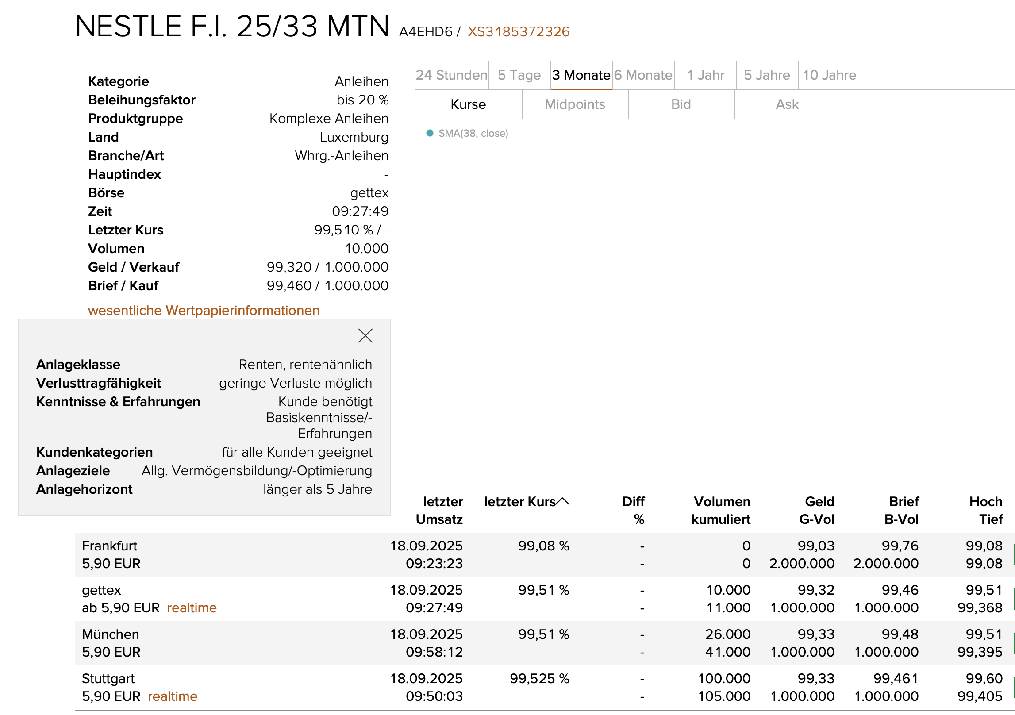This screenshot has height=715, width=1015.
Task: Sort by the Volumen kumuliert column header
Action: pos(721,510)
